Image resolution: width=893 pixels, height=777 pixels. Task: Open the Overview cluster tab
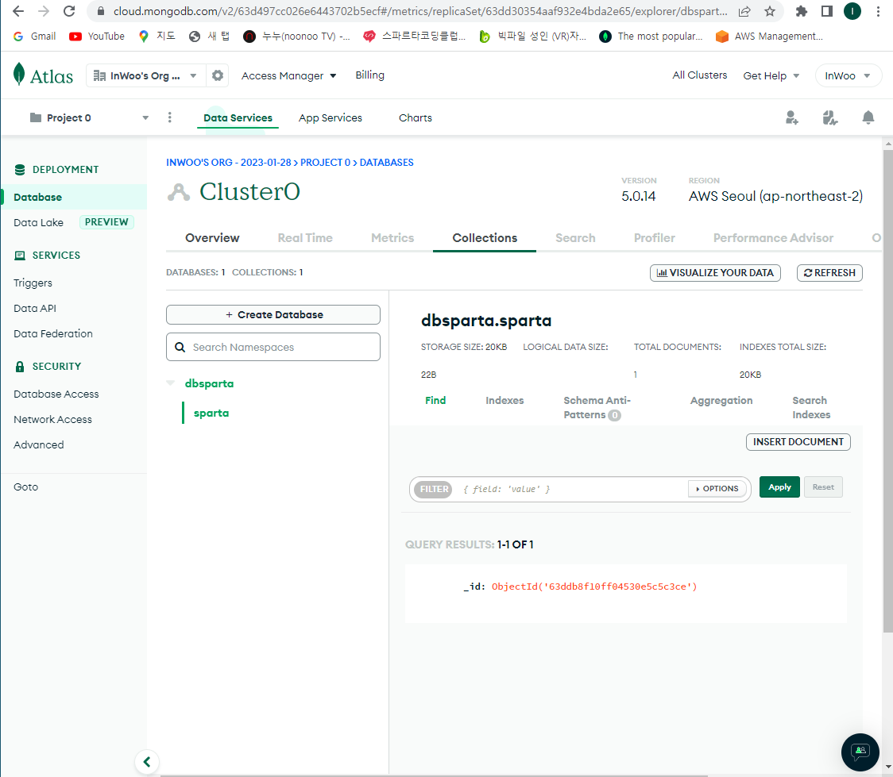[212, 238]
